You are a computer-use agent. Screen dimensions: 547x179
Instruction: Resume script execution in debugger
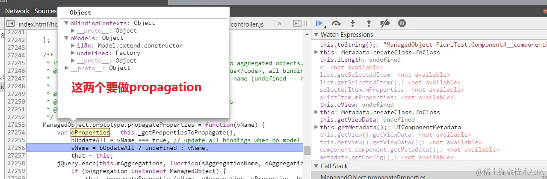click(319, 23)
